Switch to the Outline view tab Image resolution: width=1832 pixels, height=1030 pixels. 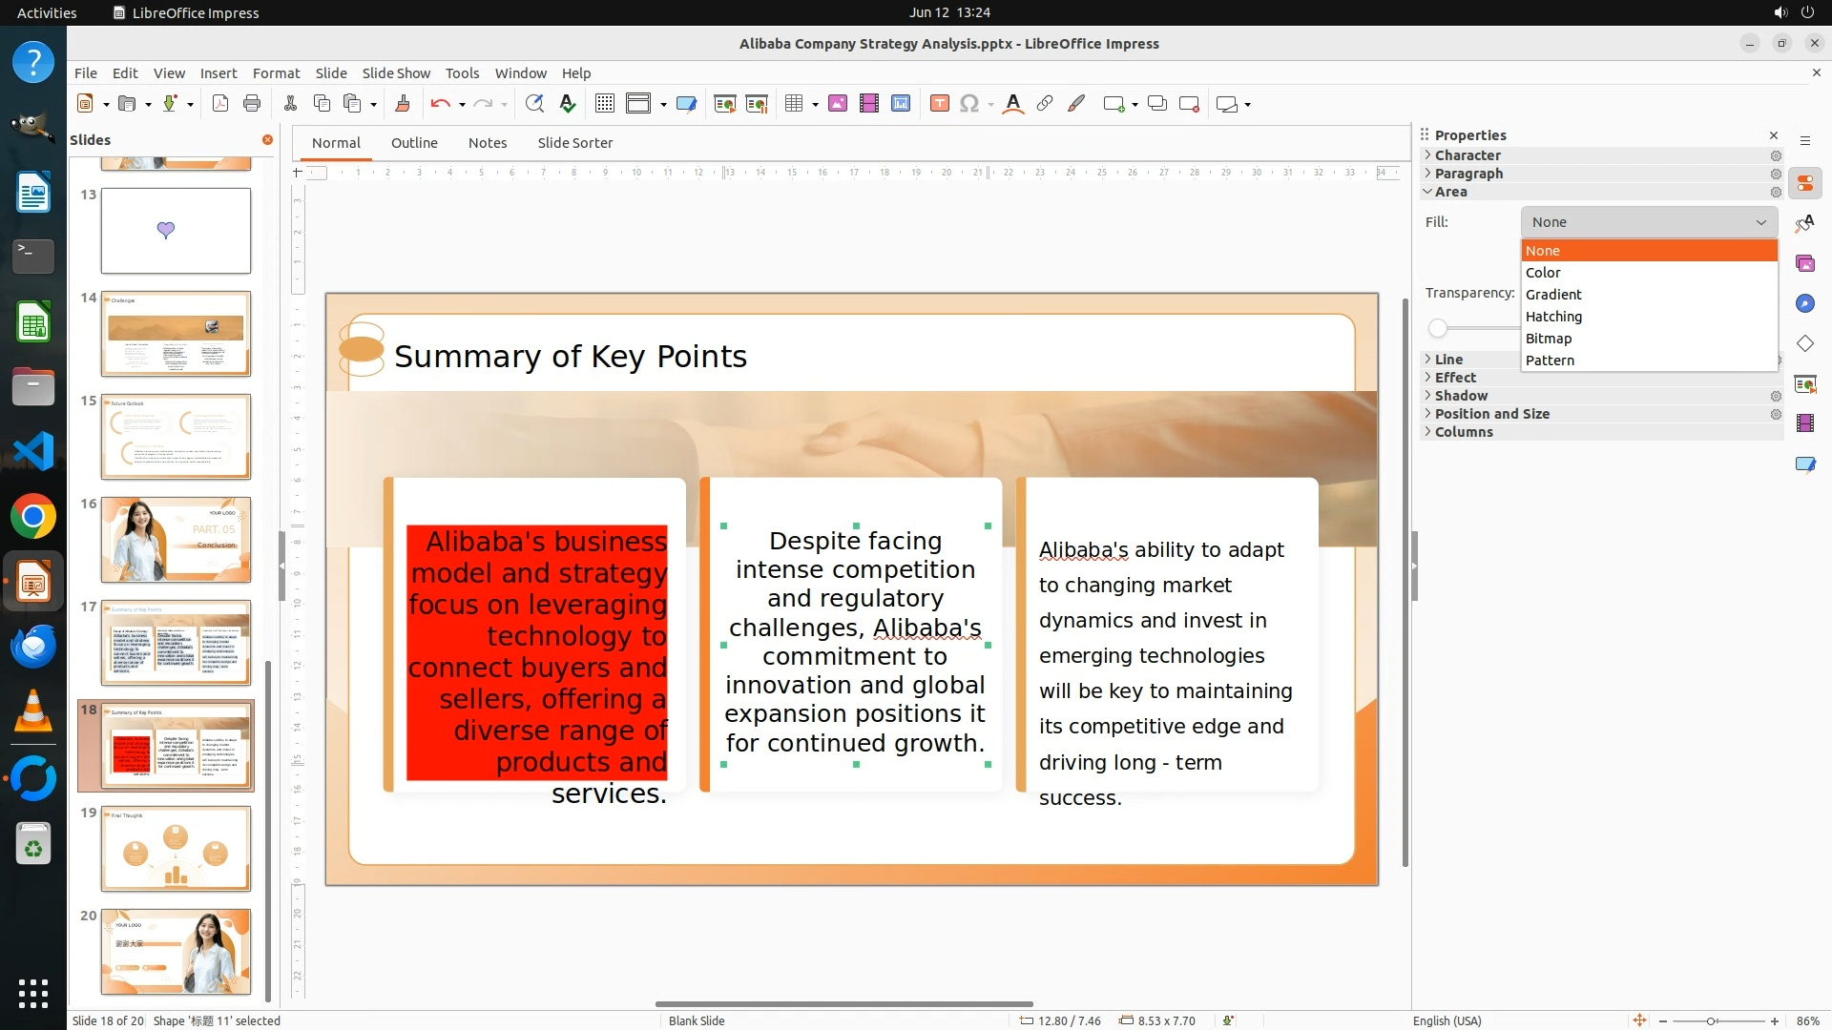414,143
